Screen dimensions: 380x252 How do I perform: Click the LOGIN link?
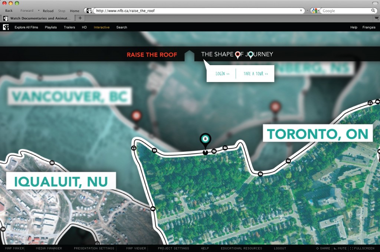(x=223, y=74)
